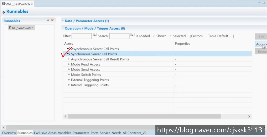Image resolution: width=267 pixels, height=137 pixels.
Task: Switch to the Service Needs tab
Action: point(110,133)
